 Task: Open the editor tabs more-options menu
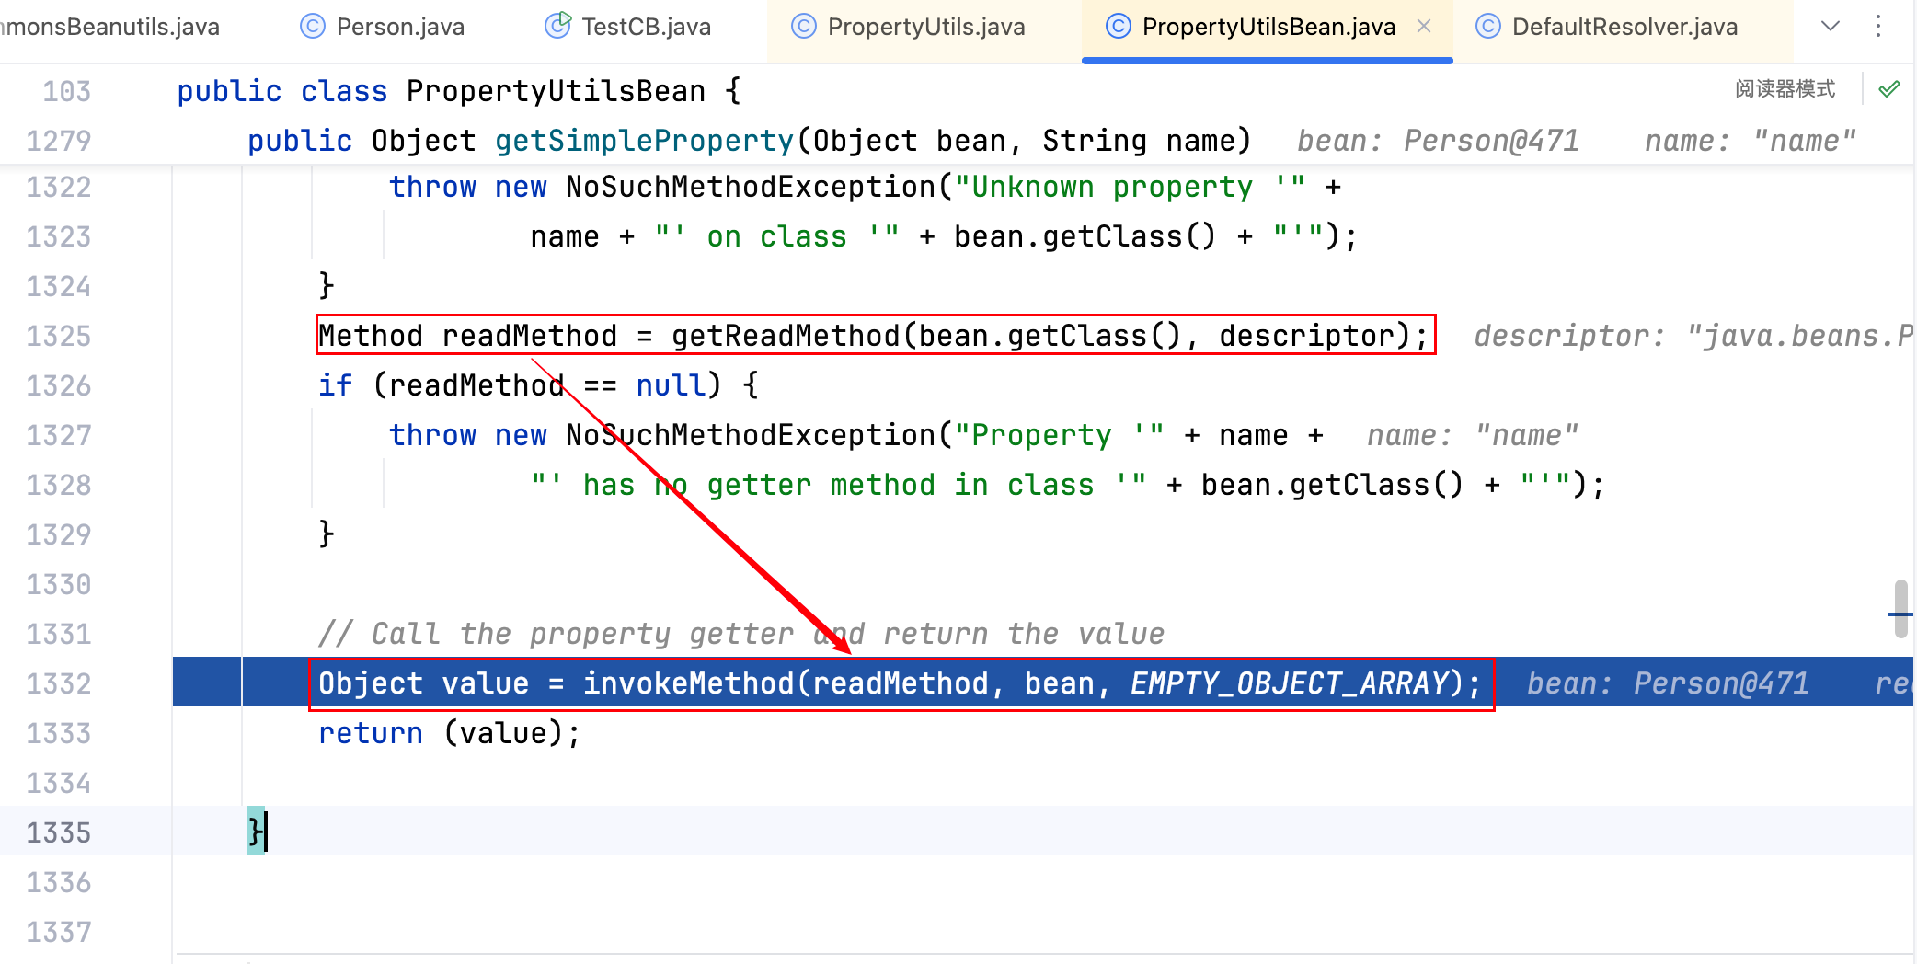(1878, 27)
